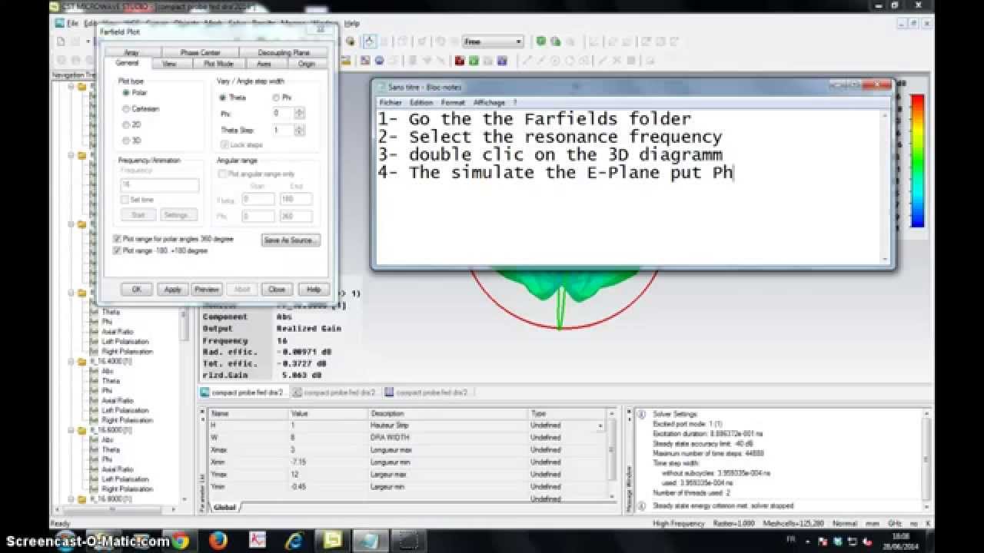Toggle Plot range for polar angles 360 degree

(x=117, y=239)
